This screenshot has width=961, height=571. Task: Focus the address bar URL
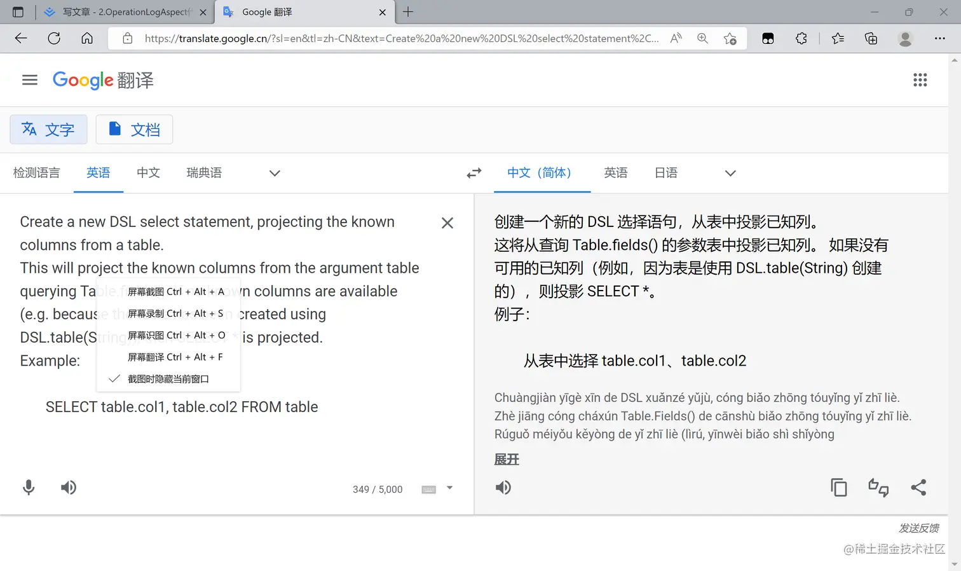(402, 39)
